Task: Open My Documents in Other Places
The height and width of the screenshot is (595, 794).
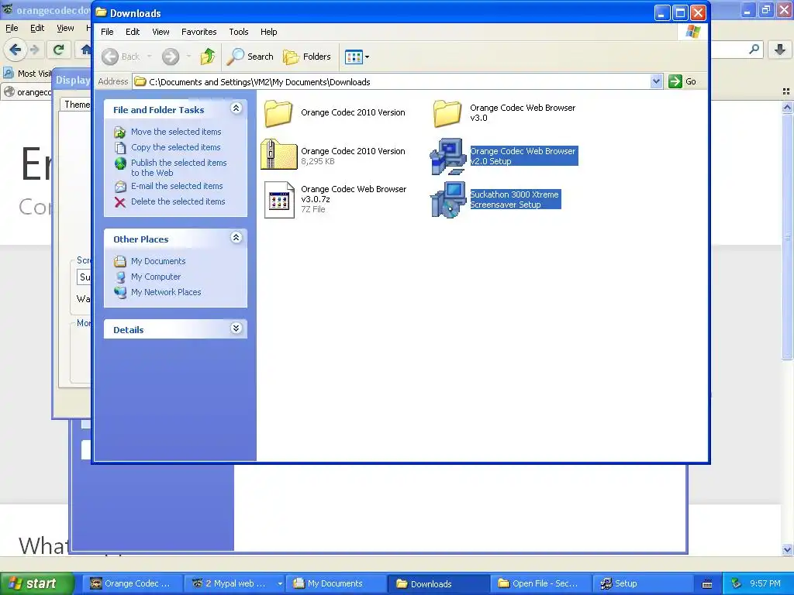Action: (158, 261)
